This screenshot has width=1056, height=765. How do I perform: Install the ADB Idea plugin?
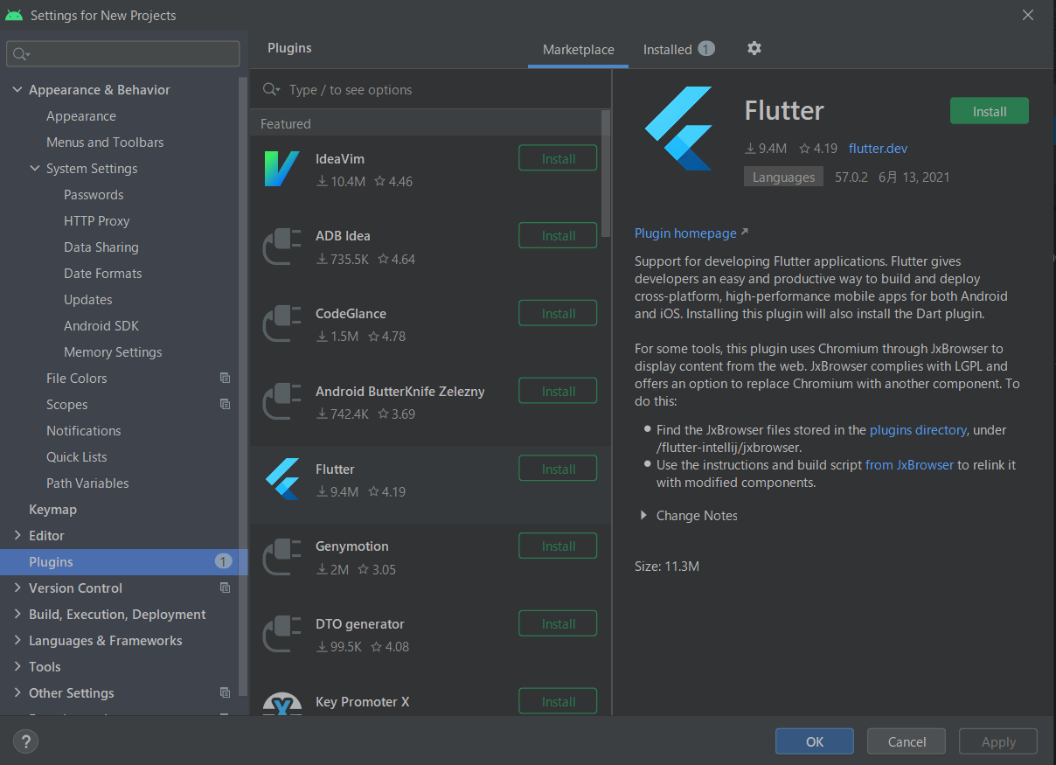point(558,235)
